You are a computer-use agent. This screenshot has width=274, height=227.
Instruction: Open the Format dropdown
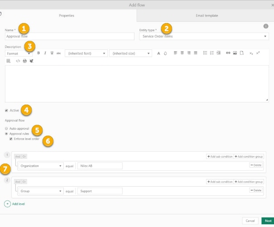(x=19, y=53)
